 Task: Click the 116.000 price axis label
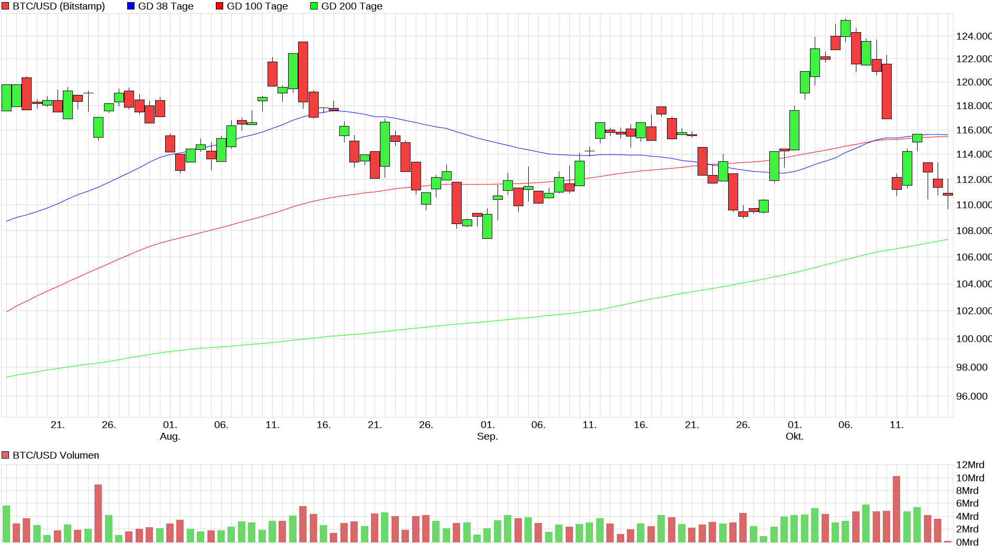974,130
